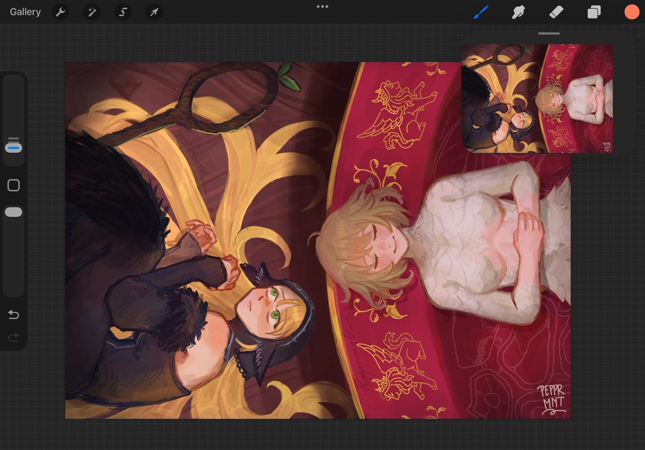Open the Actions wrench menu

(60, 12)
